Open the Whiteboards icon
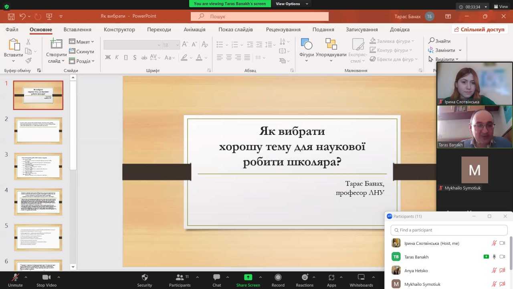513x289 pixels. coord(361,277)
